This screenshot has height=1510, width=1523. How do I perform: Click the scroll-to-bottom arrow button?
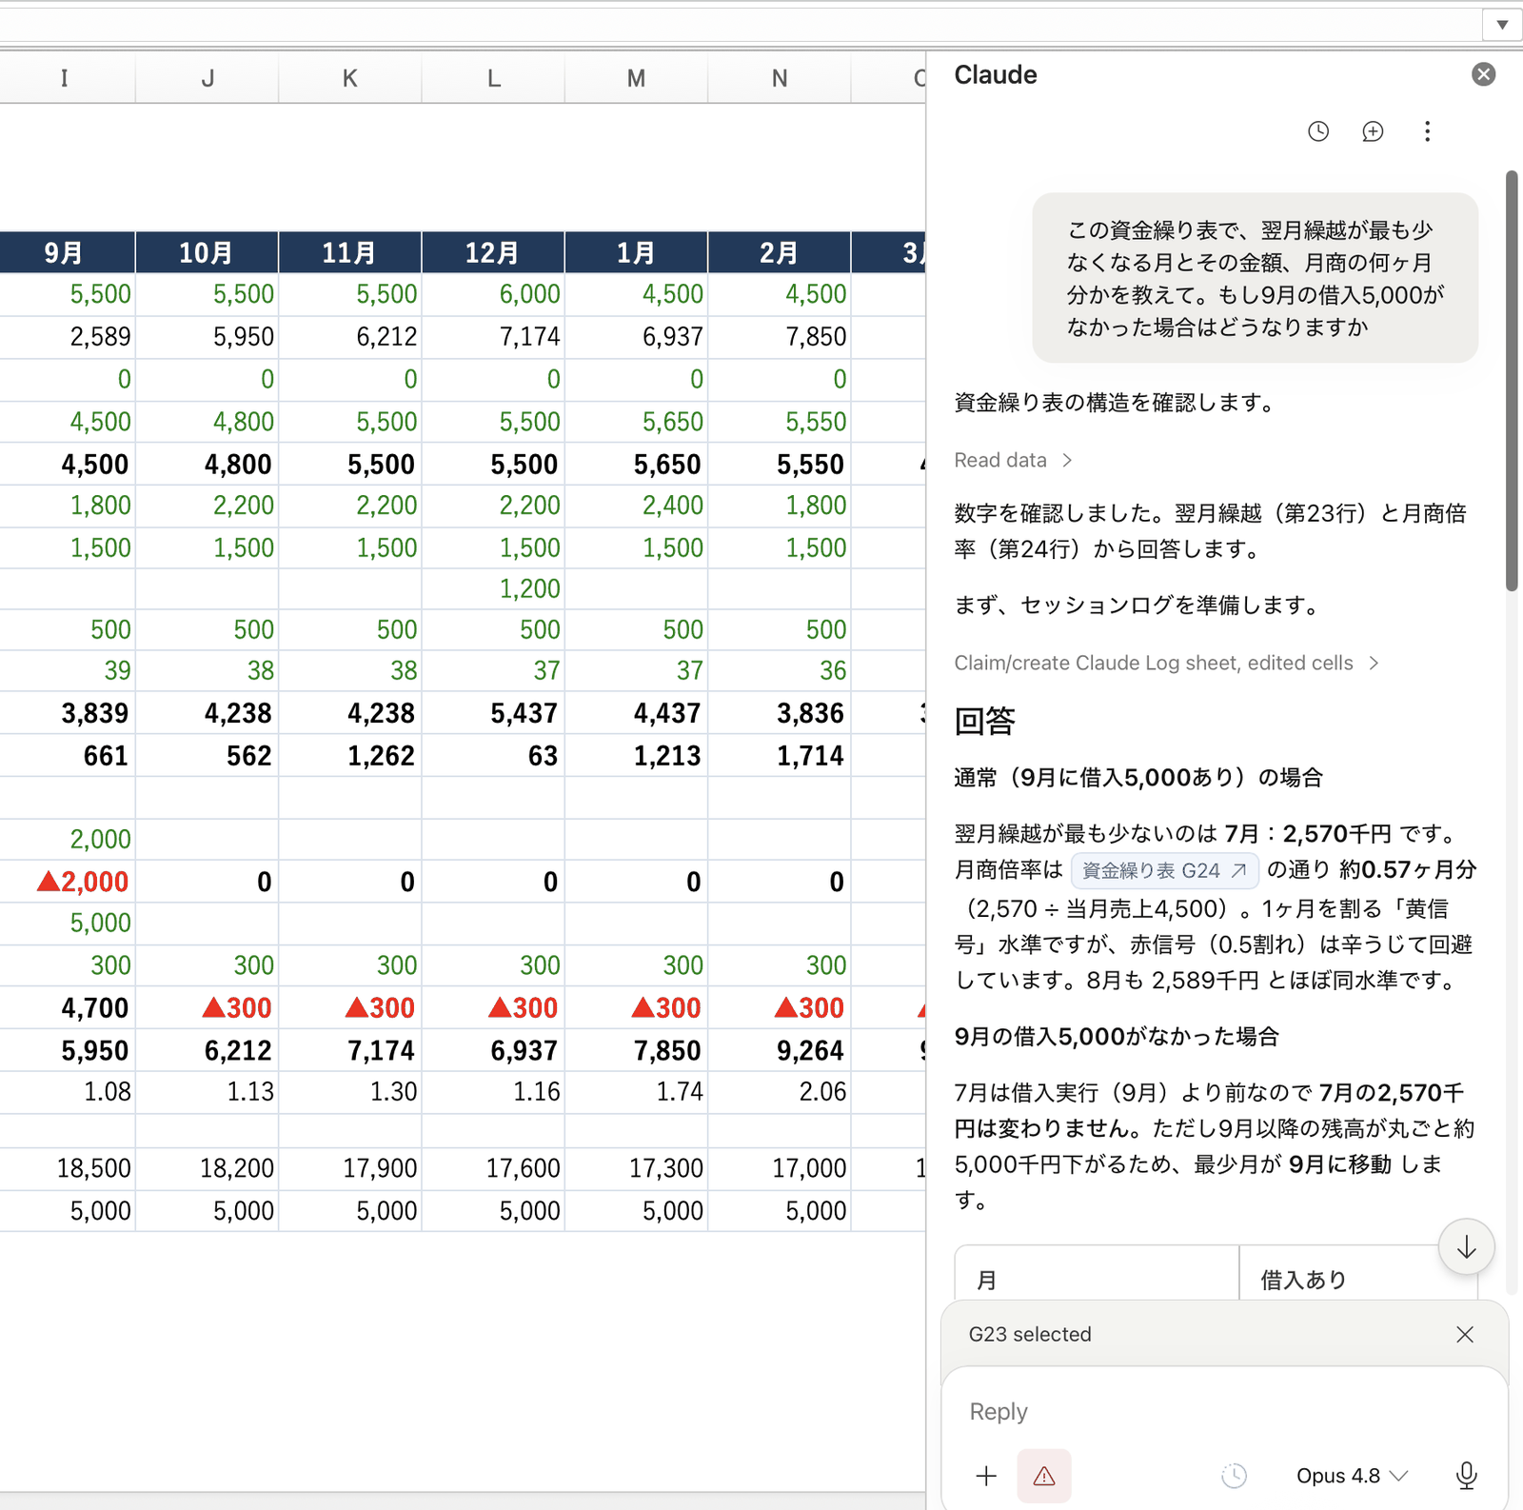pyautogui.click(x=1466, y=1246)
